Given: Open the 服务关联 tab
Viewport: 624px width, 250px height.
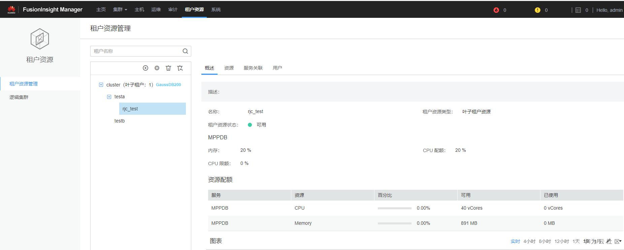Looking at the screenshot, I should click(x=253, y=68).
